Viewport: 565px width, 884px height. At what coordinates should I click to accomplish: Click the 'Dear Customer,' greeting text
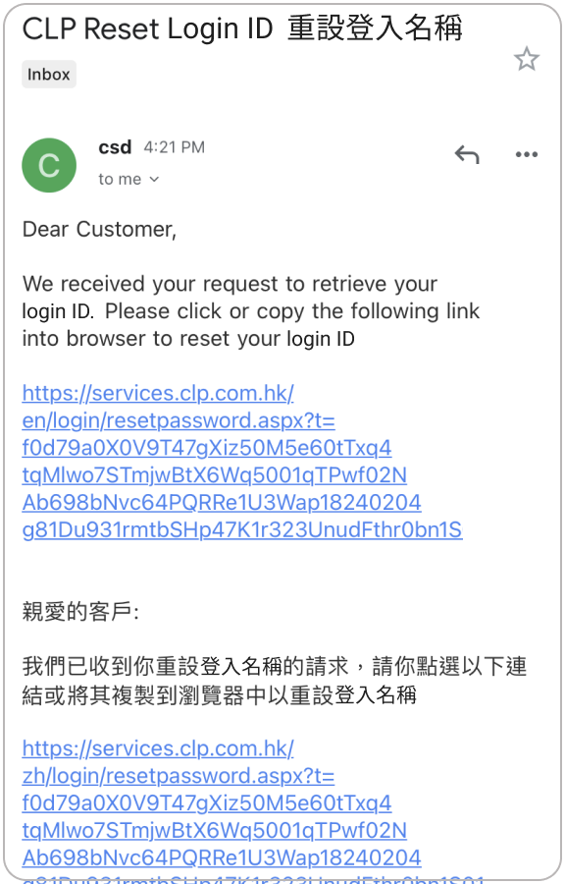[100, 230]
